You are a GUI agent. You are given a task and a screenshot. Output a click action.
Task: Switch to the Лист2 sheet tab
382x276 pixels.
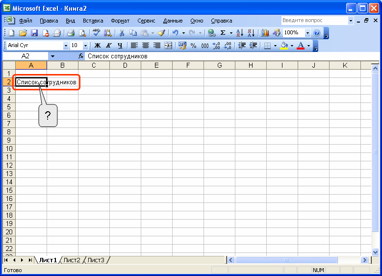pyautogui.click(x=72, y=260)
